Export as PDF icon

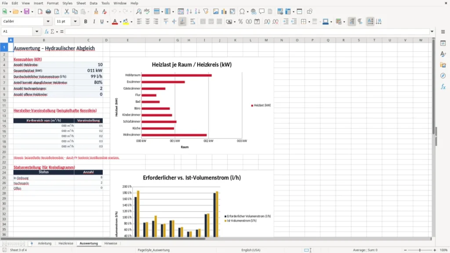[40, 11]
